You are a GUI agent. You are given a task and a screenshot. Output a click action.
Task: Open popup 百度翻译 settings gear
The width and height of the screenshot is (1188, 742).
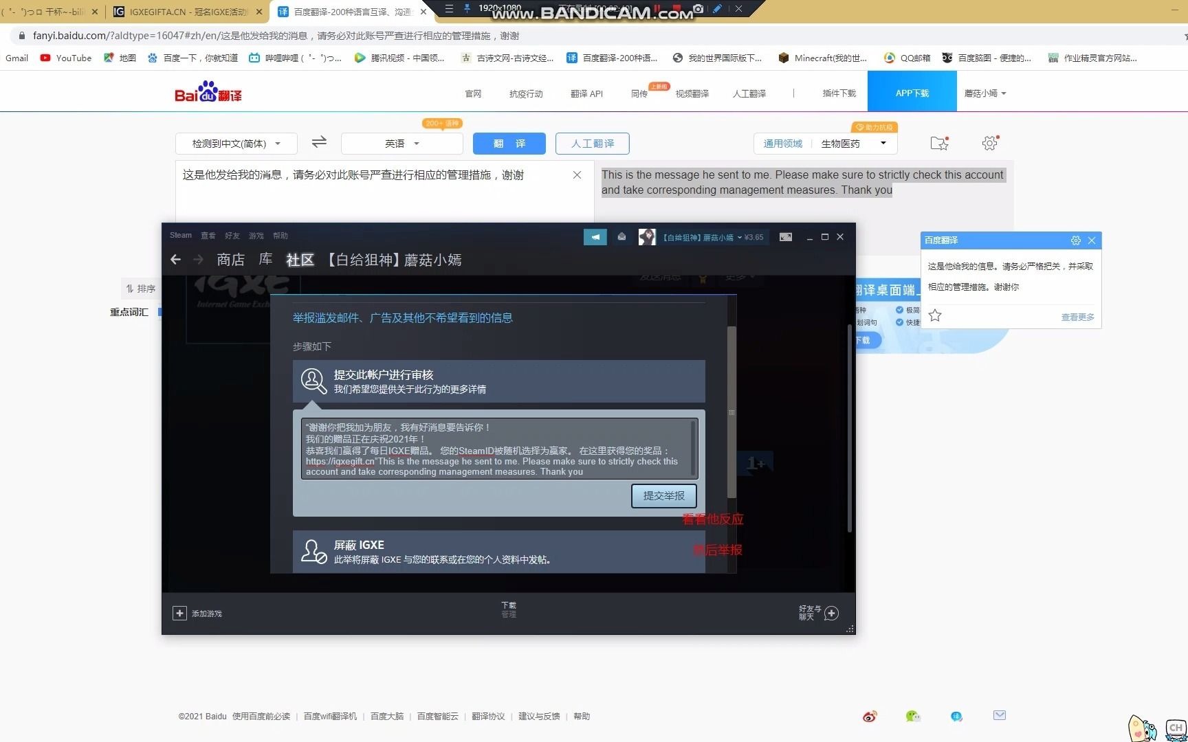point(1076,240)
